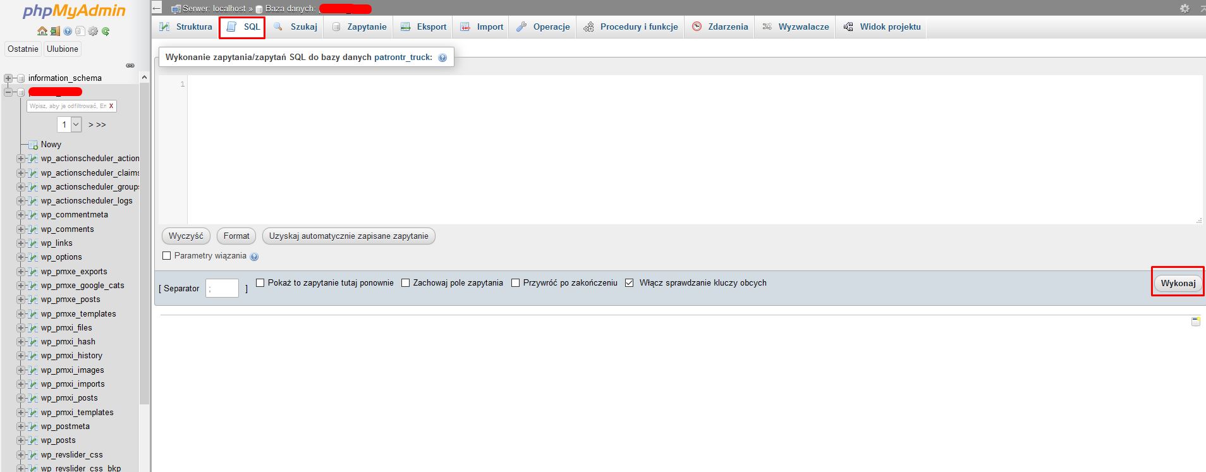Click the patrontr_truck database link
The width and height of the screenshot is (1206, 472).
[403, 57]
